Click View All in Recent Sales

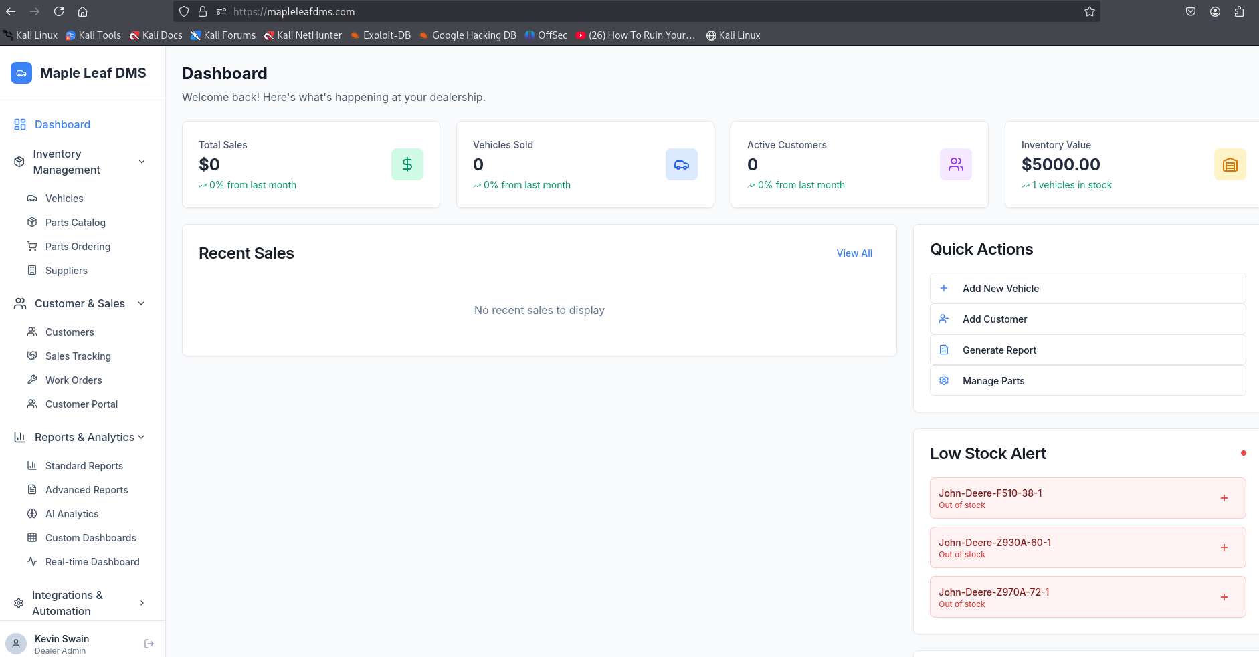854,253
